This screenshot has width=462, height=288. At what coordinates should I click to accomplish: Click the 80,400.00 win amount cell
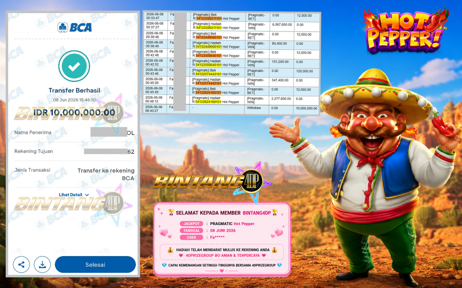click(282, 45)
